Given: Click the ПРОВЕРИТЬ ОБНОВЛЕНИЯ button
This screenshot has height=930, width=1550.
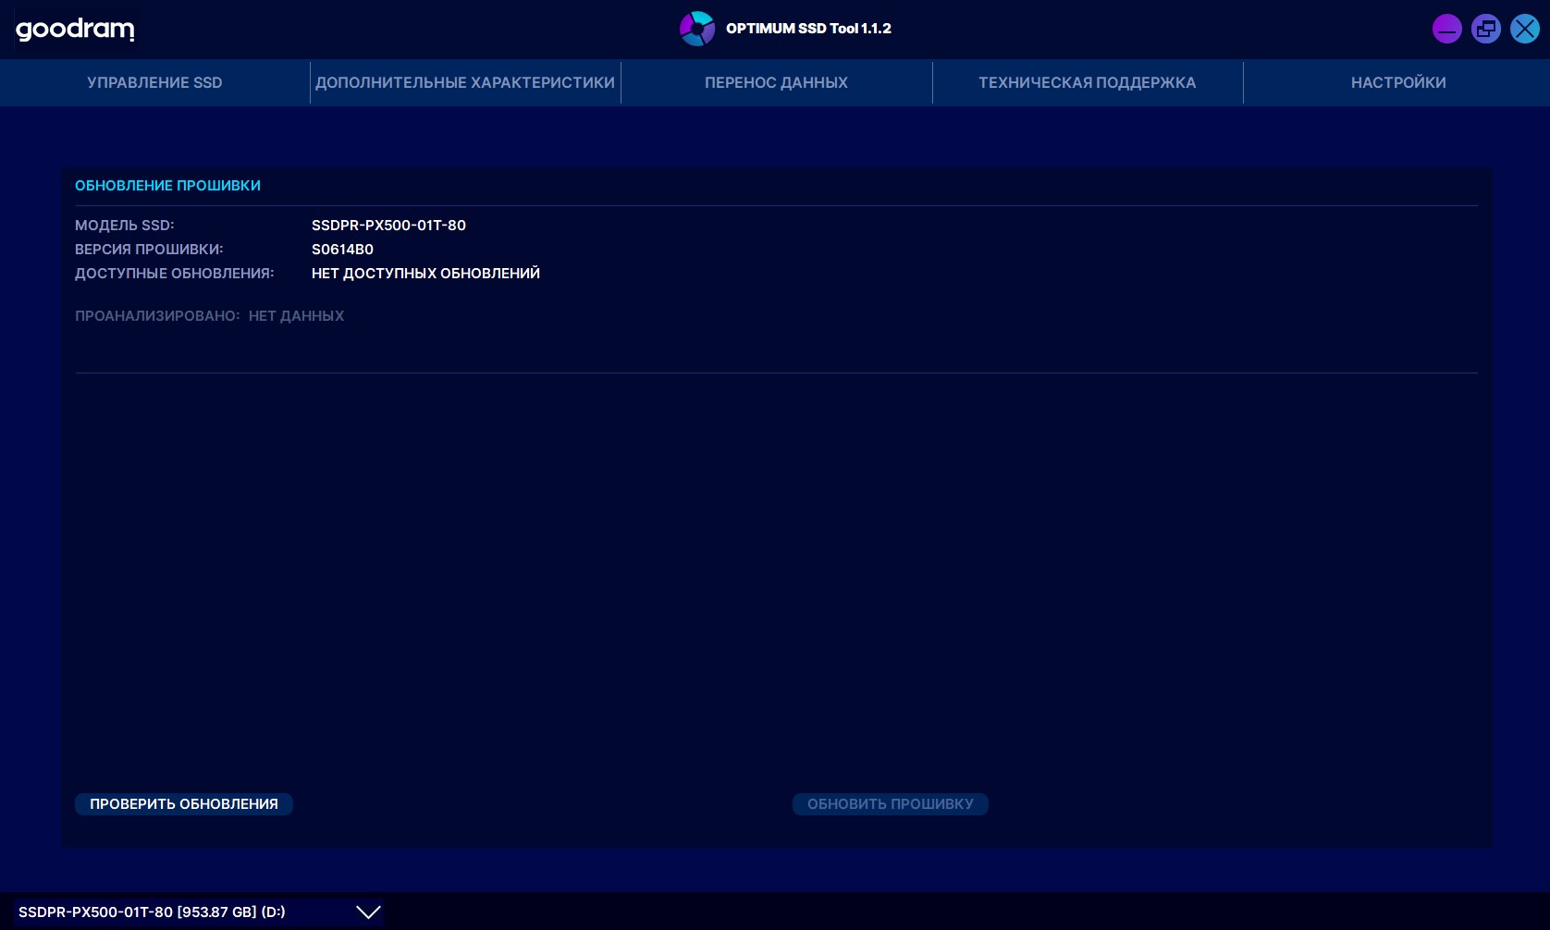Looking at the screenshot, I should click(x=184, y=804).
